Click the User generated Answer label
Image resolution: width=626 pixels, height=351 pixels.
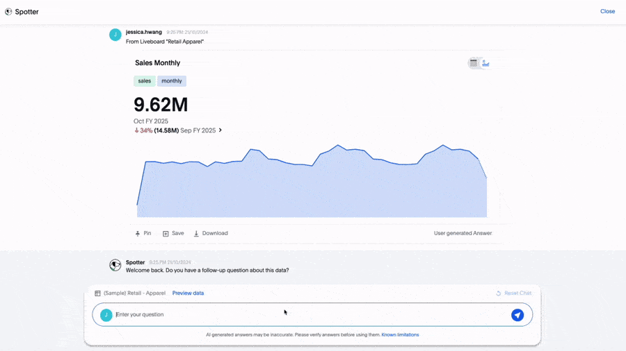coord(463,234)
